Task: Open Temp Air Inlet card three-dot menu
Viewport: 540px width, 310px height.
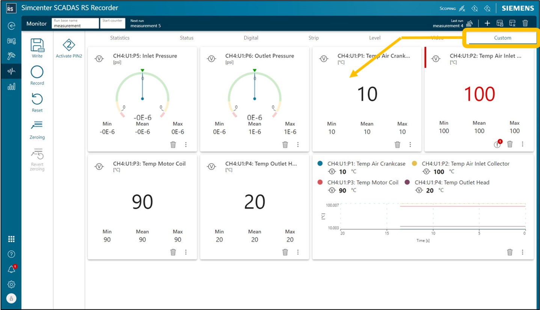Action: pos(523,144)
